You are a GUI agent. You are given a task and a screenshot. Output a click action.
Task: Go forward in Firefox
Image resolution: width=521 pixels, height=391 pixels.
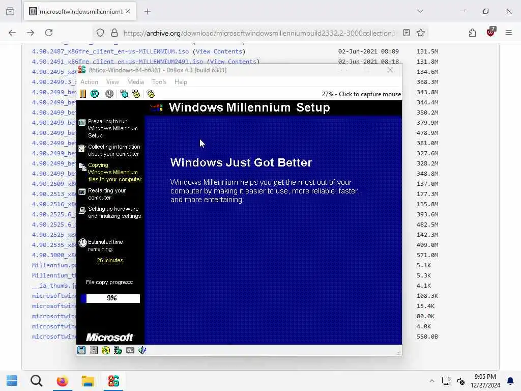tap(31, 33)
